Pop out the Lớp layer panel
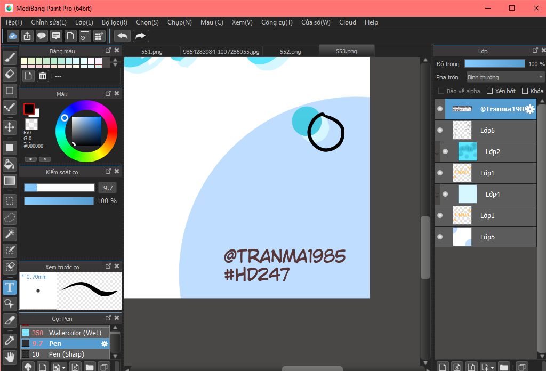This screenshot has height=371, width=546. pos(535,51)
